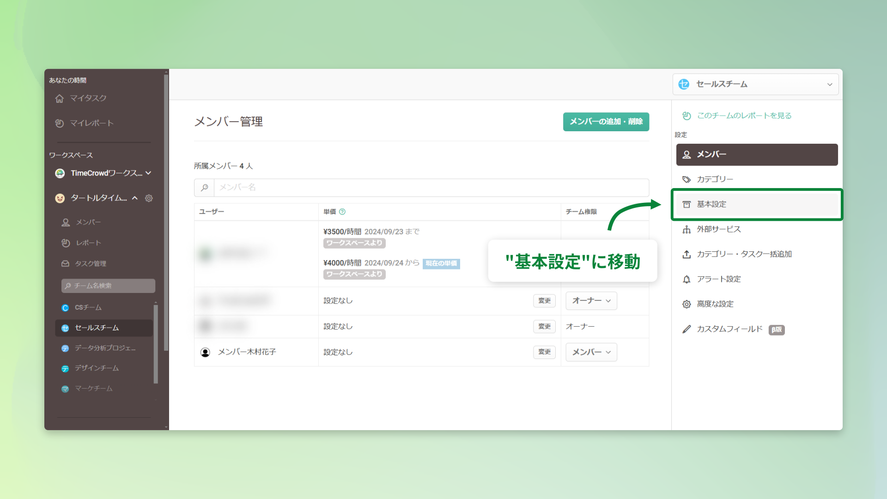Screen dimensions: 887x499
Task: Open the アラート設定 menu item
Action: (718, 279)
